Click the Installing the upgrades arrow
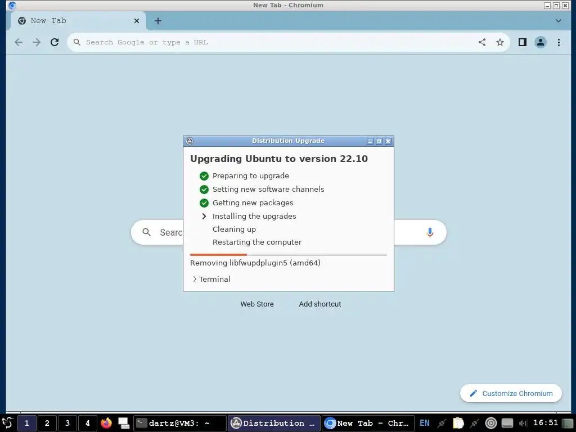The height and width of the screenshot is (432, 576). [204, 217]
